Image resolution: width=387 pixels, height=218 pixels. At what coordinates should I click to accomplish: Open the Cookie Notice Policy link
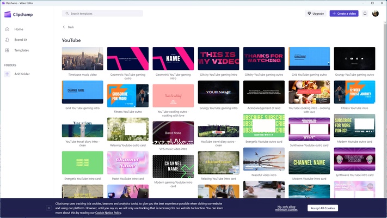pos(108,213)
